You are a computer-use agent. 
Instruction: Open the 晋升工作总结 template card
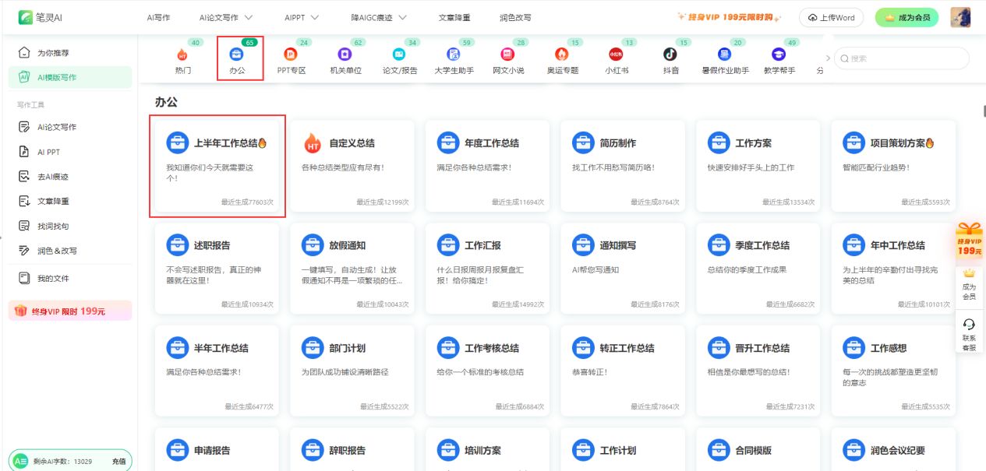(x=758, y=371)
